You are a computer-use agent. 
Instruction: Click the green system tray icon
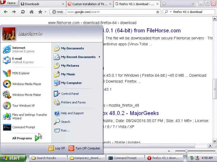192,158
